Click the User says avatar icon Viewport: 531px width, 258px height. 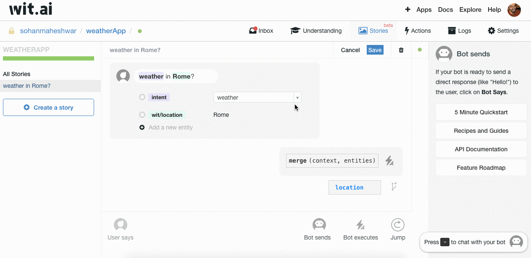121,225
